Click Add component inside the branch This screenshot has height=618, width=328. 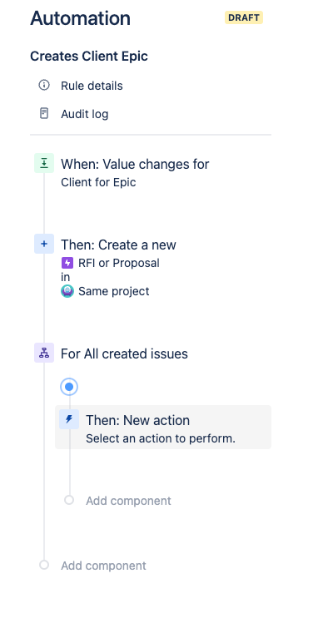coord(128,501)
